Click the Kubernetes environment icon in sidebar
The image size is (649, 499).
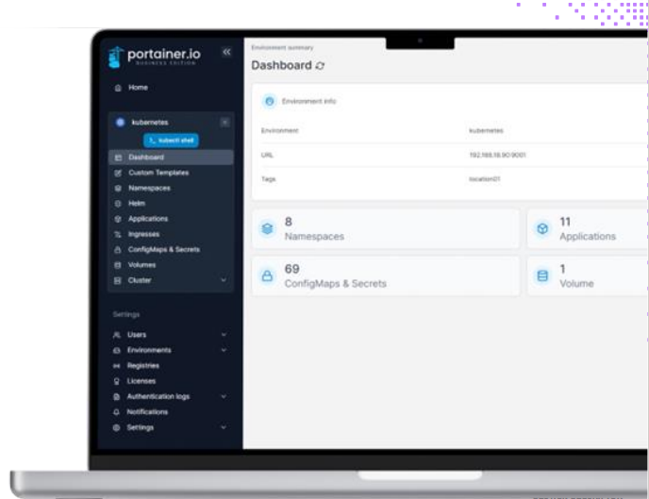(x=120, y=122)
